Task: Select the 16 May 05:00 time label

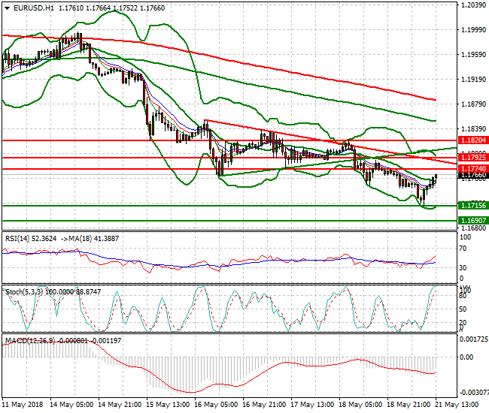Action: [x=216, y=405]
